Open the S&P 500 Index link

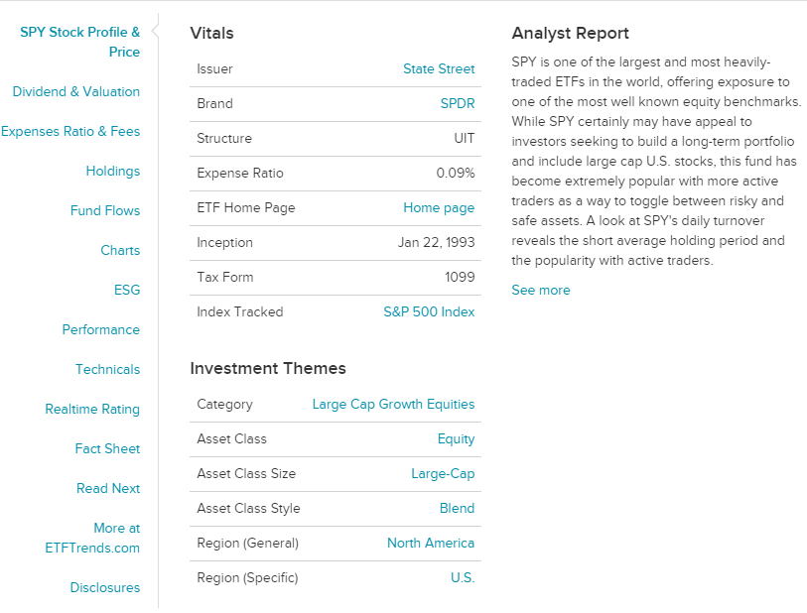click(x=429, y=311)
